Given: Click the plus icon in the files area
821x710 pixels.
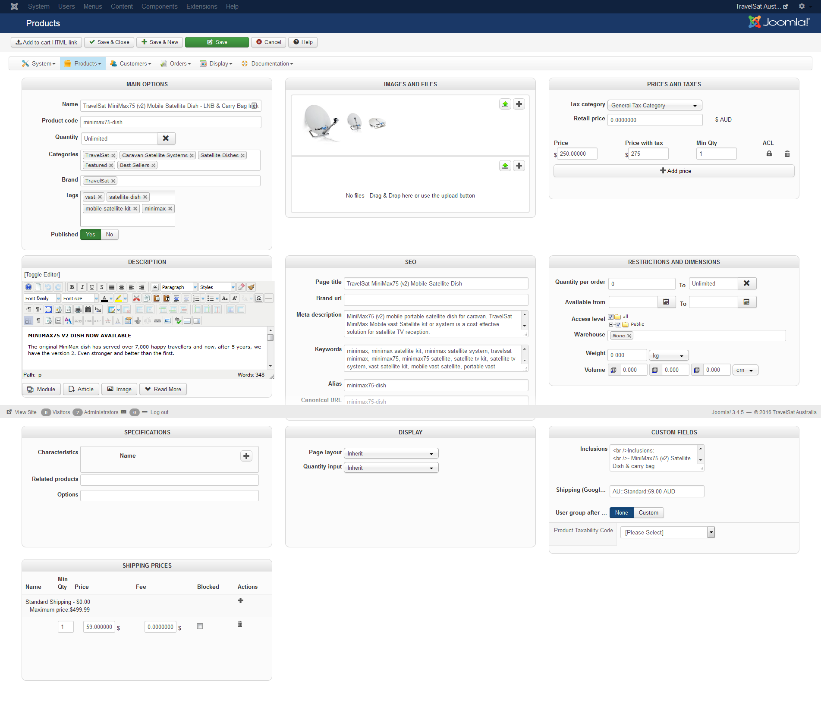Looking at the screenshot, I should [519, 166].
